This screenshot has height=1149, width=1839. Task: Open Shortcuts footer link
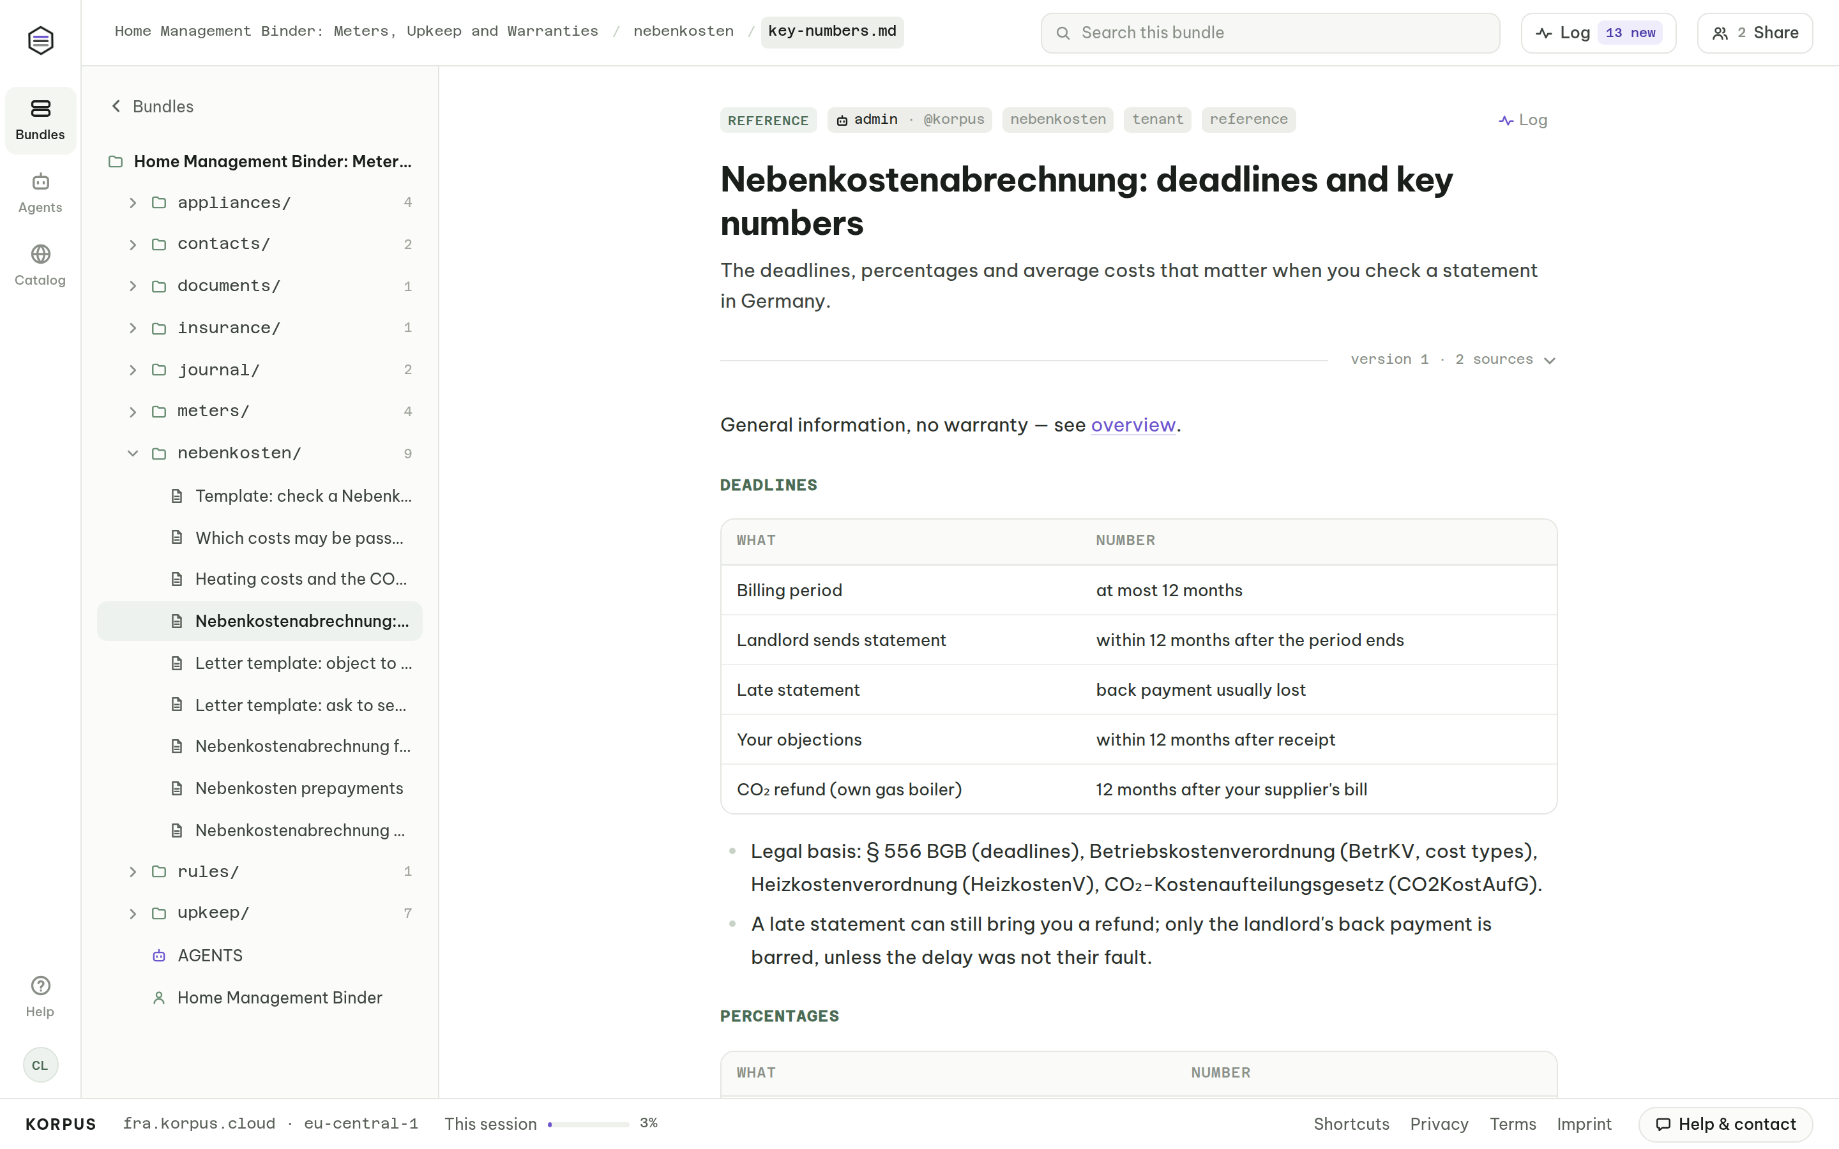pyautogui.click(x=1351, y=1124)
